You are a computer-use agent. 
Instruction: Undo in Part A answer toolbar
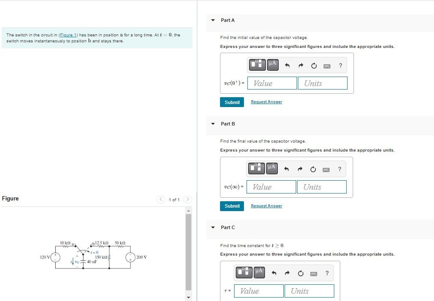(x=287, y=66)
